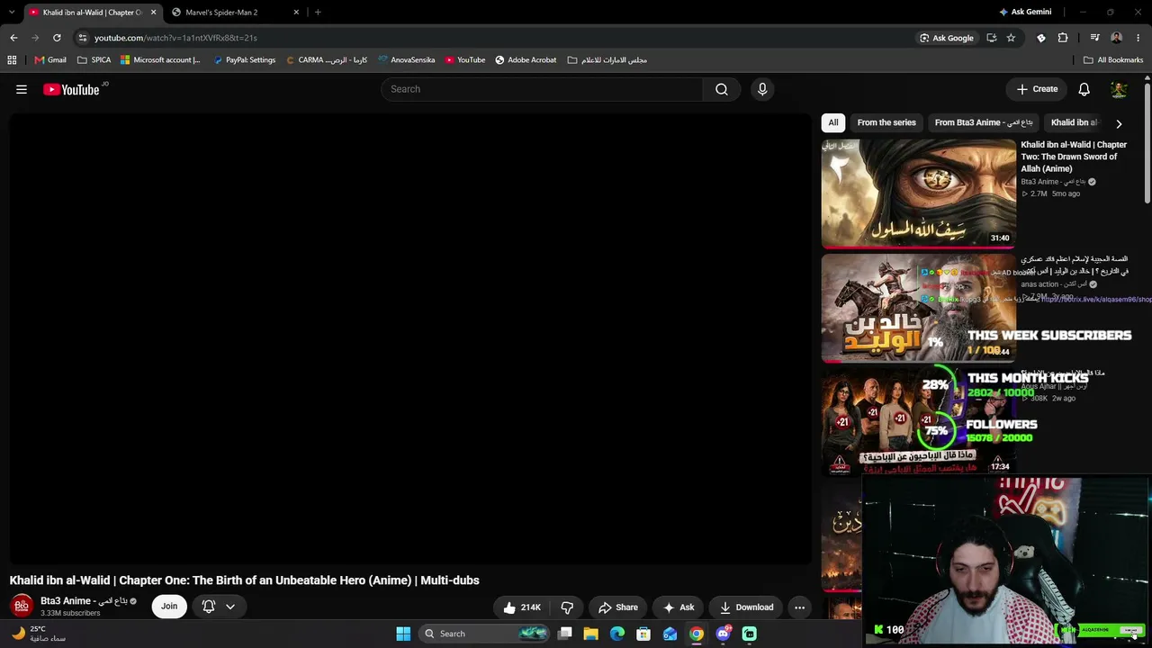Select the All filter chip
The image size is (1152, 648).
point(833,122)
